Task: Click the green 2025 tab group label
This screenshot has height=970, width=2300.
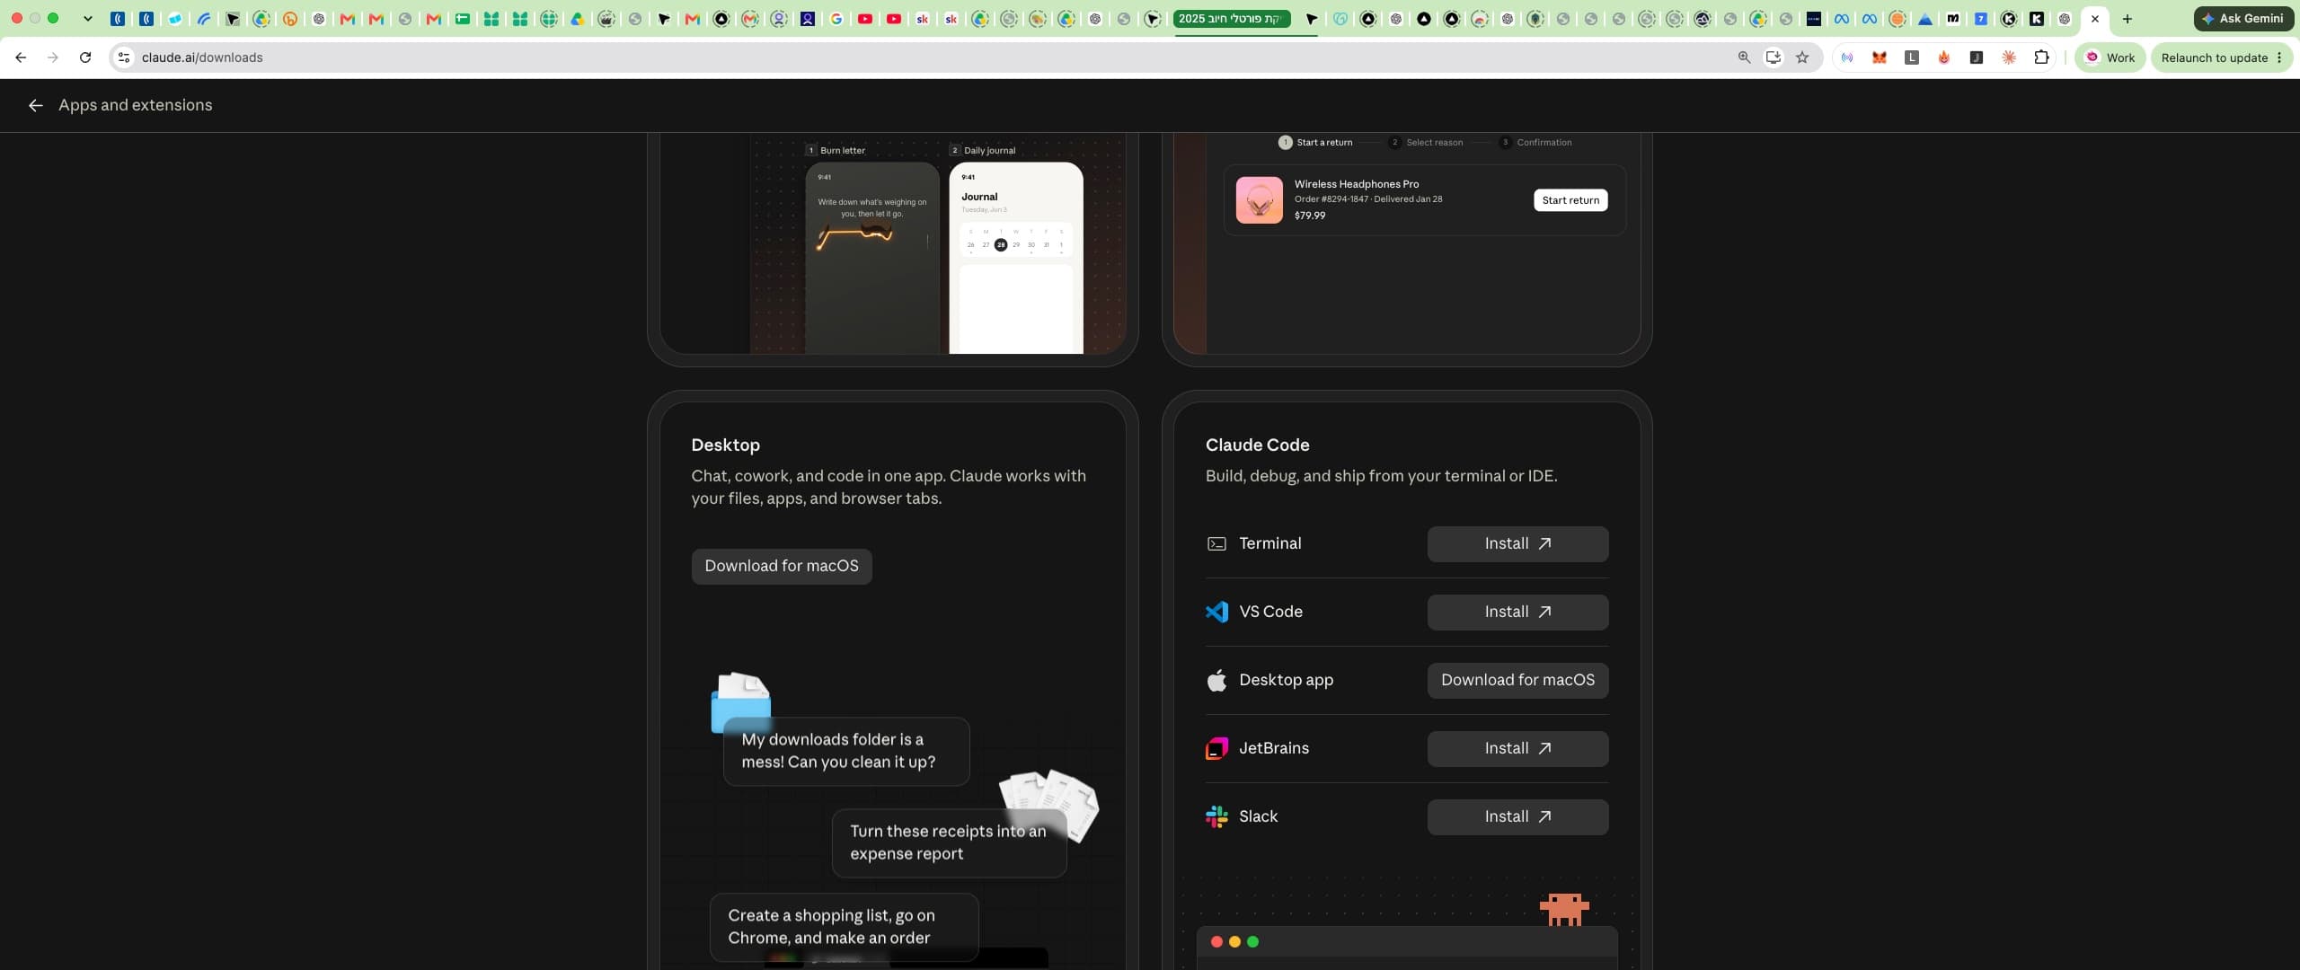Action: click(x=1231, y=19)
